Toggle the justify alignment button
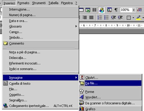The image size is (144, 111). (x=91, y=17)
